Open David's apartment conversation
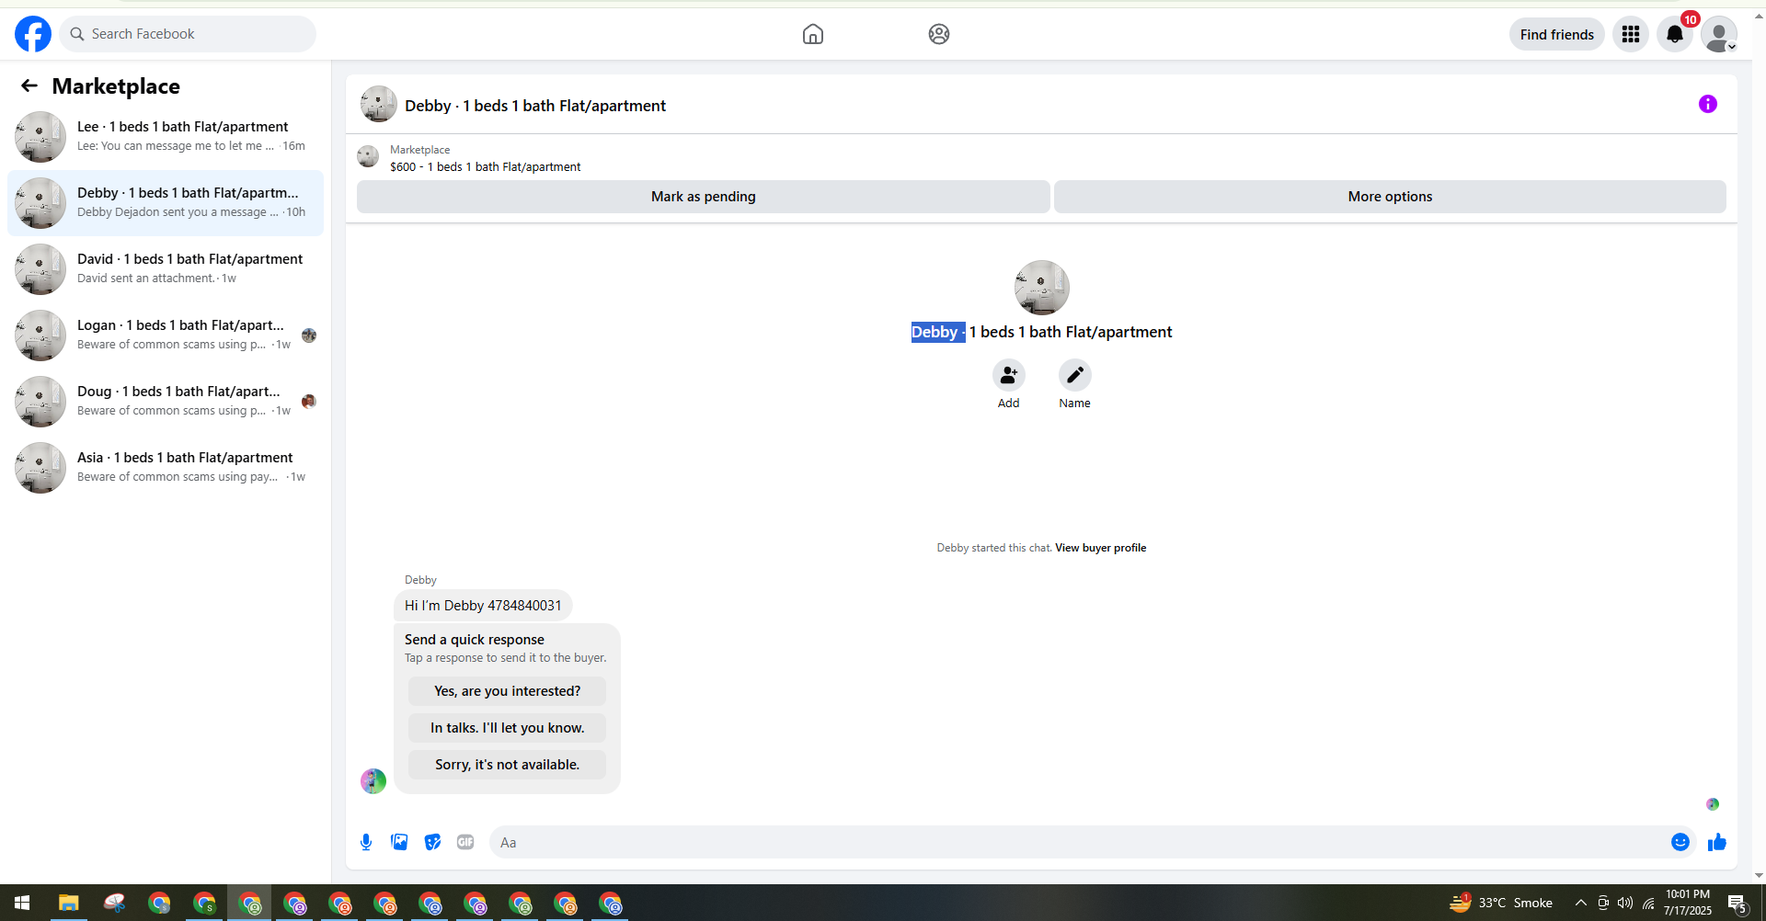The width and height of the screenshot is (1766, 921). click(x=166, y=269)
